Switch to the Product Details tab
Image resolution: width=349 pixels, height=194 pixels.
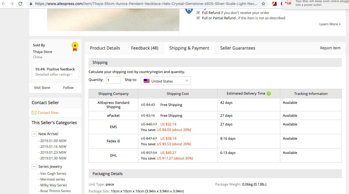point(105,48)
